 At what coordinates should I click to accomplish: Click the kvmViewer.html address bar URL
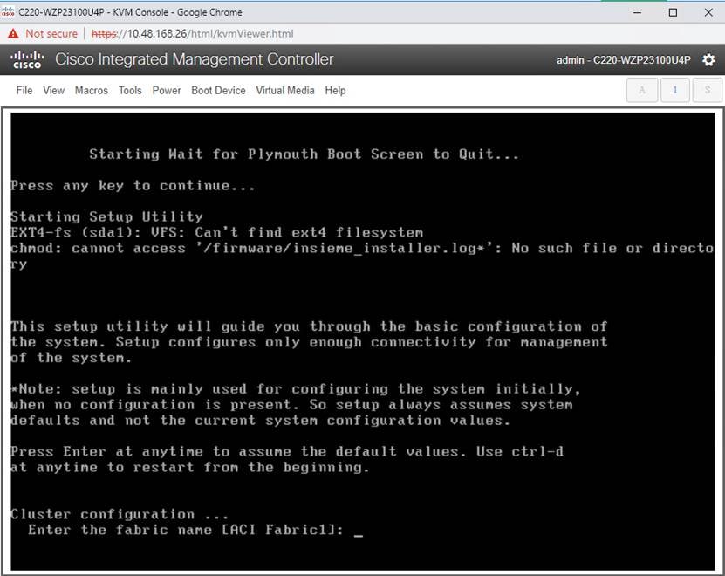click(192, 34)
